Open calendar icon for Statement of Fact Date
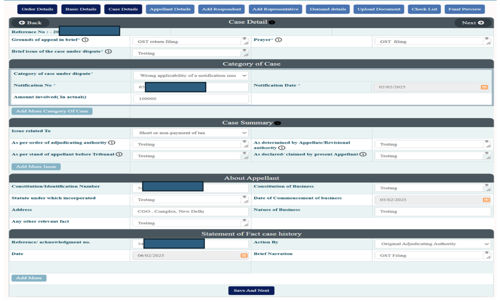This screenshot has width=500, height=302. 244,255
